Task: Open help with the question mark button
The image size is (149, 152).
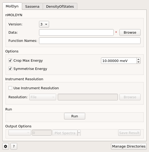Action: (x=14, y=146)
